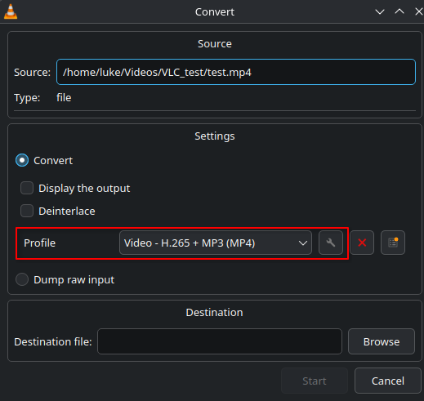This screenshot has height=401, width=424.
Task: Delete selected profile with red X icon
Action: 362,243
